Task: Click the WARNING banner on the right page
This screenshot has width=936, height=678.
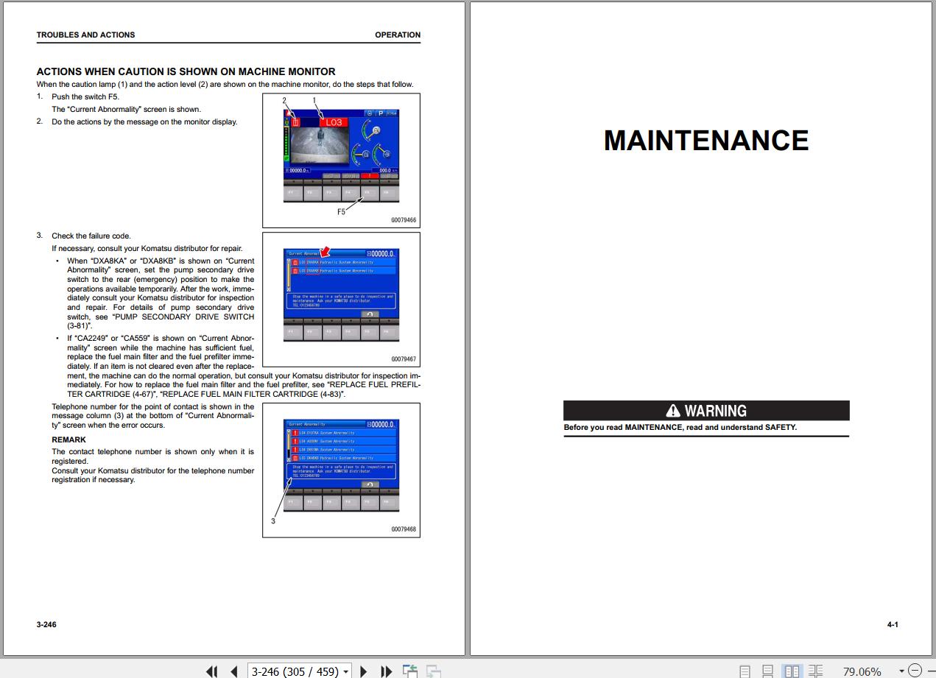Action: [706, 411]
